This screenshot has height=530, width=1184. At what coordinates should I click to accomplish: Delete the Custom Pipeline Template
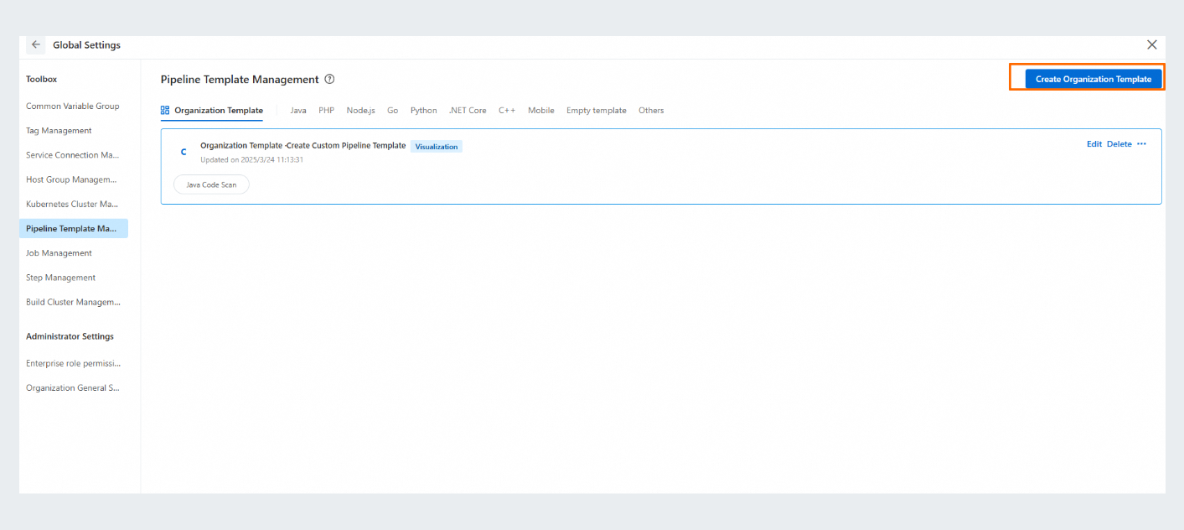1119,144
